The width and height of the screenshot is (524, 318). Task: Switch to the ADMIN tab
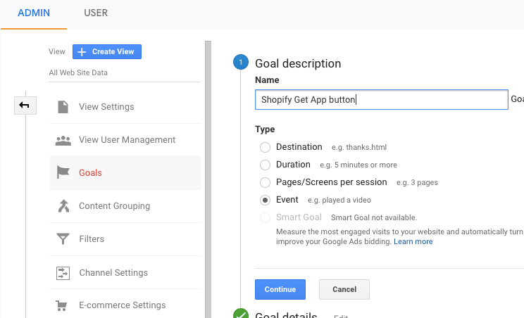click(34, 13)
